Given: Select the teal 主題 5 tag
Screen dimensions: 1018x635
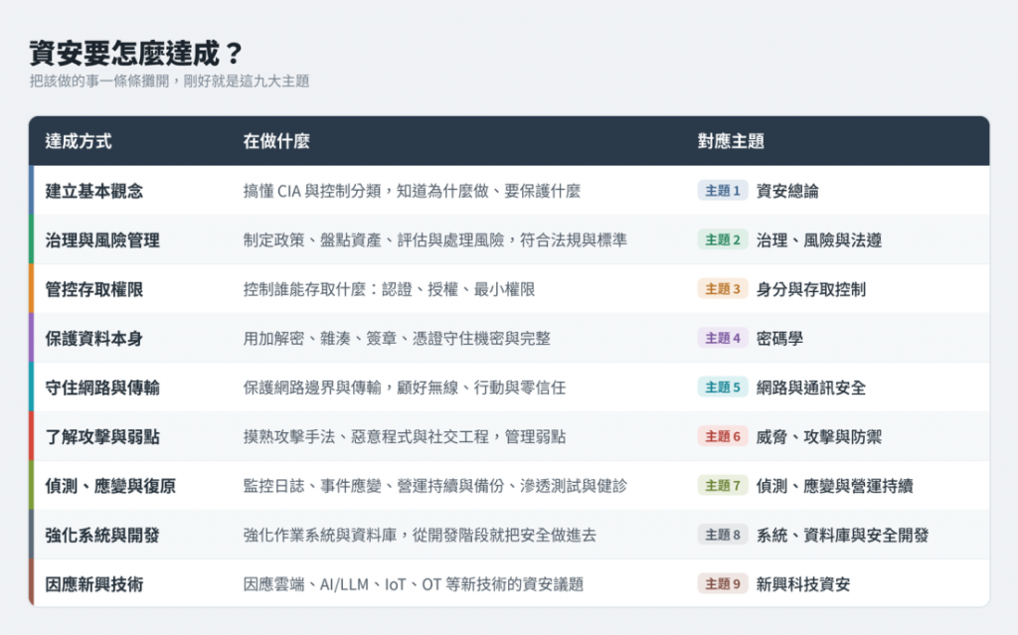Looking at the screenshot, I should pos(723,388).
